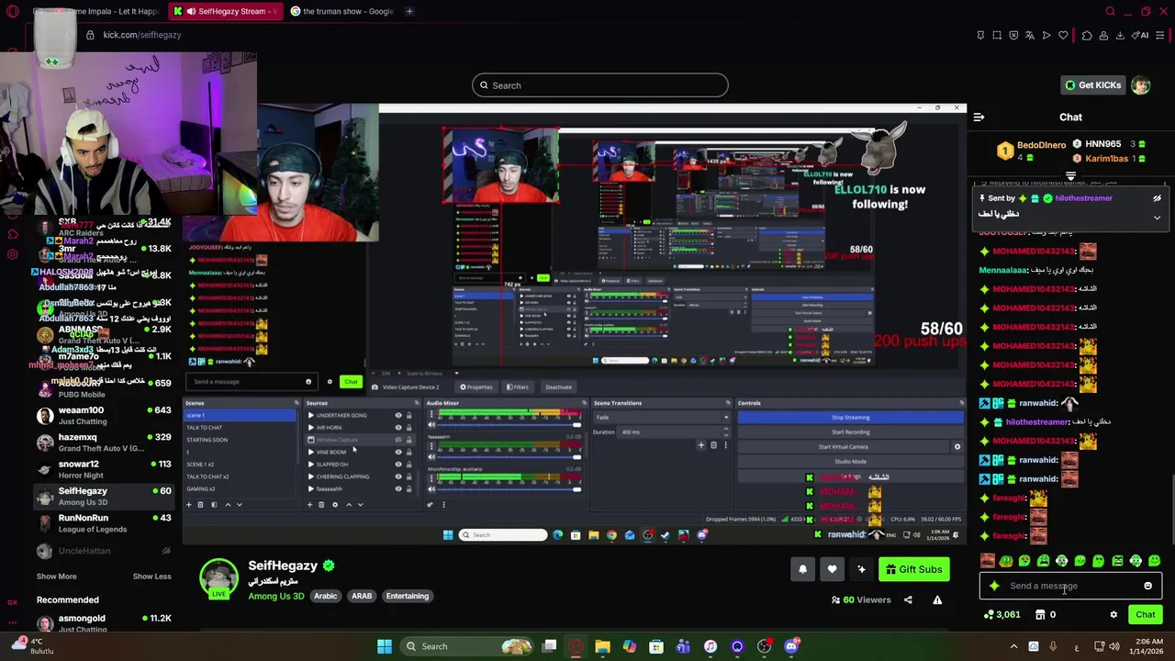Open the SeifHegazy channel title link
This screenshot has height=661, width=1175.
tap(283, 566)
